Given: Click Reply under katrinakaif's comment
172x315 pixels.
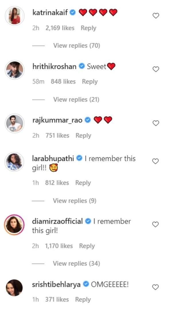Looking at the screenshot, I should [88, 28].
